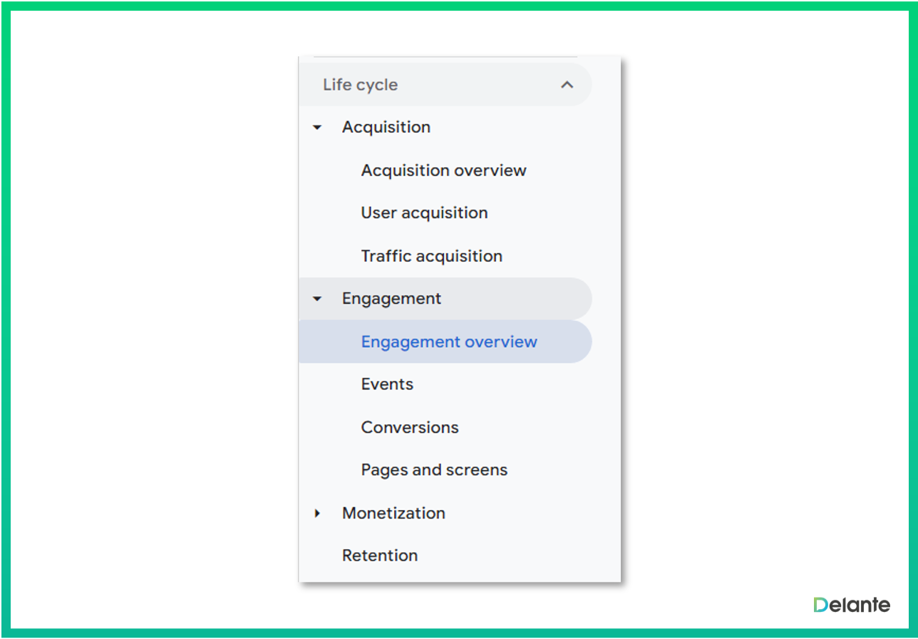The height and width of the screenshot is (639, 918).
Task: Select the Engagement group label
Action: (x=391, y=298)
